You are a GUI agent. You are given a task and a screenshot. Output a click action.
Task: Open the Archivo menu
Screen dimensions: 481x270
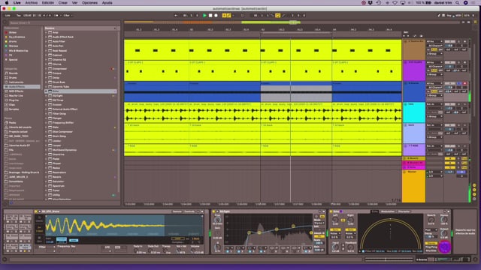tap(32, 3)
